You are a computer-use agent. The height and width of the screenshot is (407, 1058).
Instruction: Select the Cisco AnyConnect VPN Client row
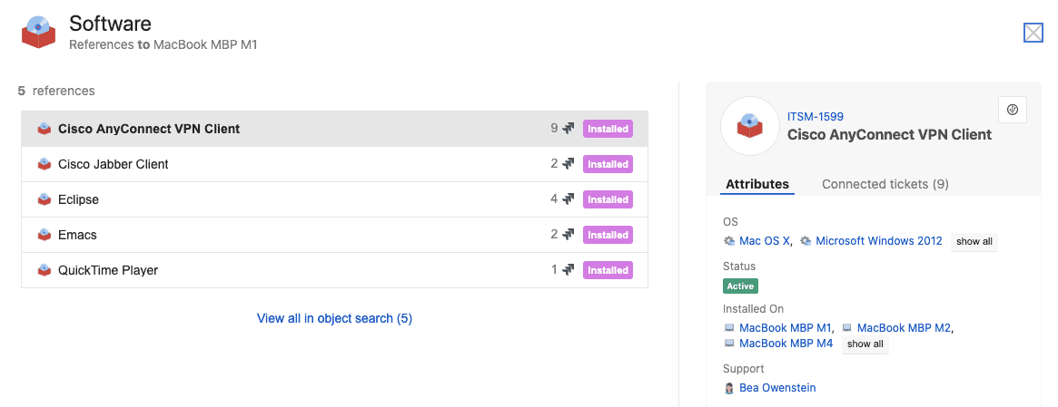pos(335,129)
